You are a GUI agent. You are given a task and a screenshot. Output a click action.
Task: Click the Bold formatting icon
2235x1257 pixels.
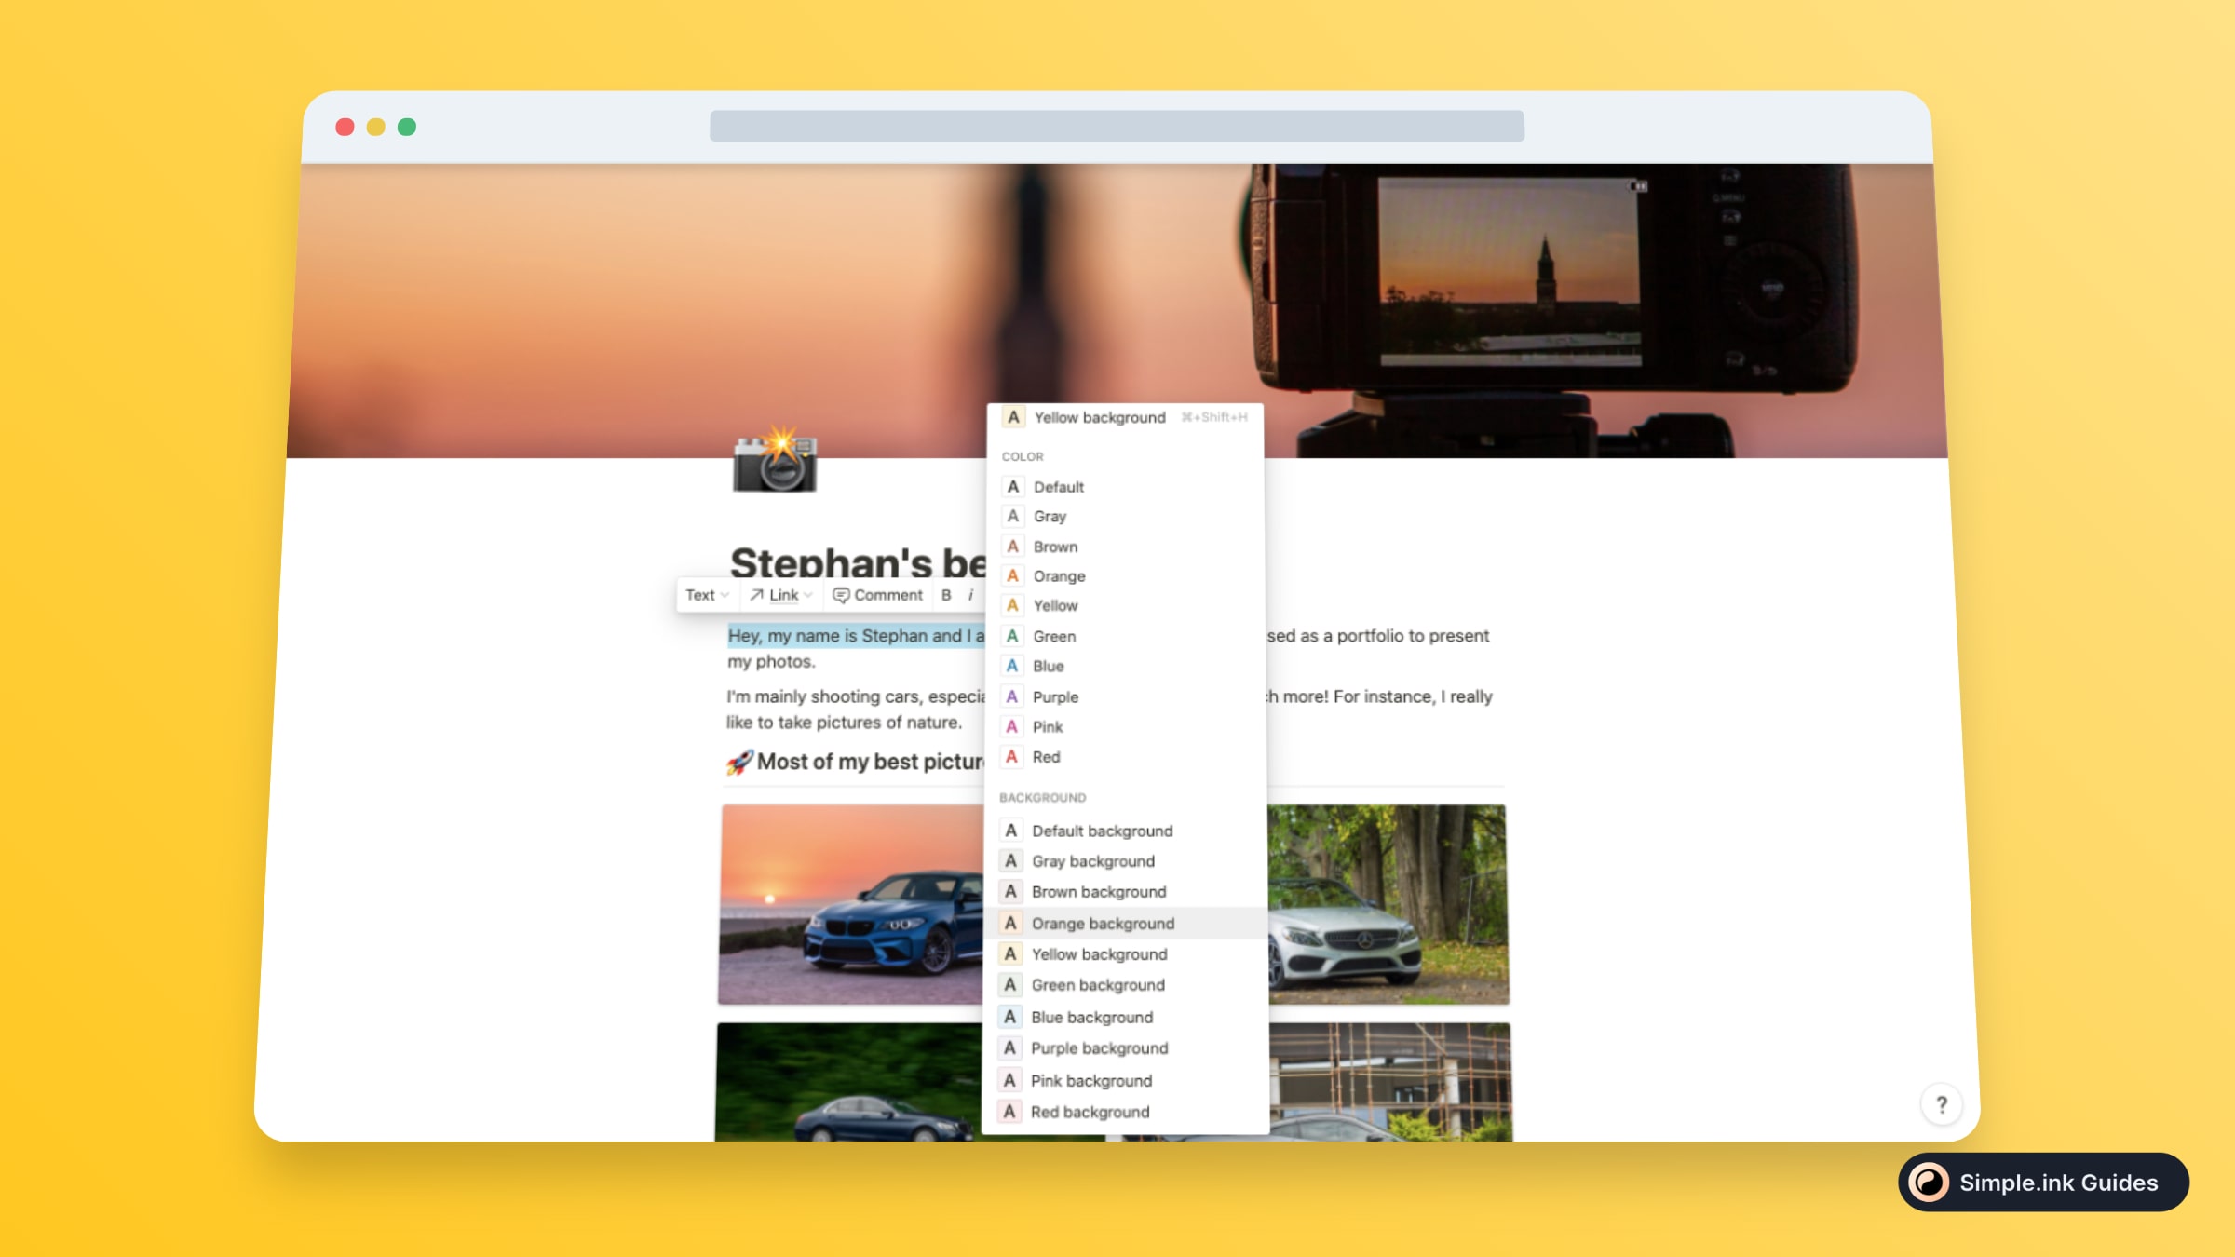click(x=947, y=594)
